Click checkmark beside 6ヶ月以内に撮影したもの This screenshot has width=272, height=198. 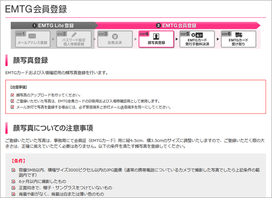pos(13,182)
